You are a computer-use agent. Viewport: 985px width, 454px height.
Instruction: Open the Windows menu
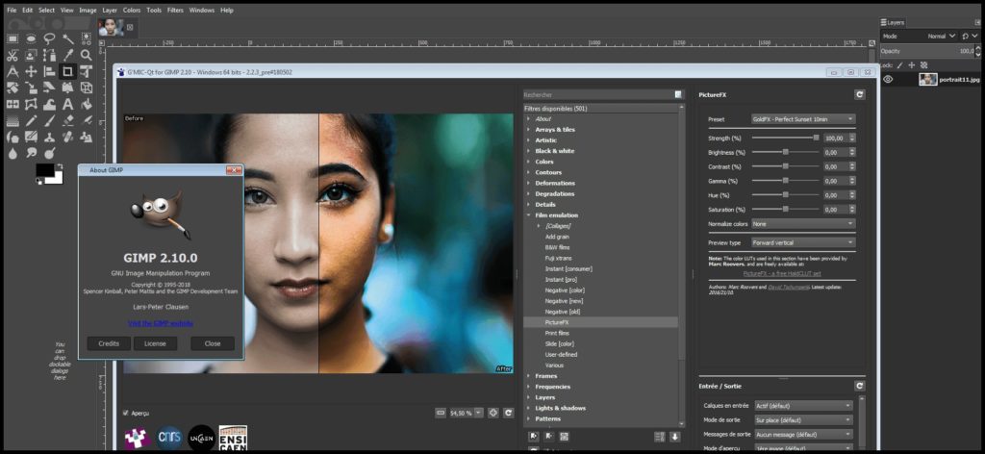[202, 11]
